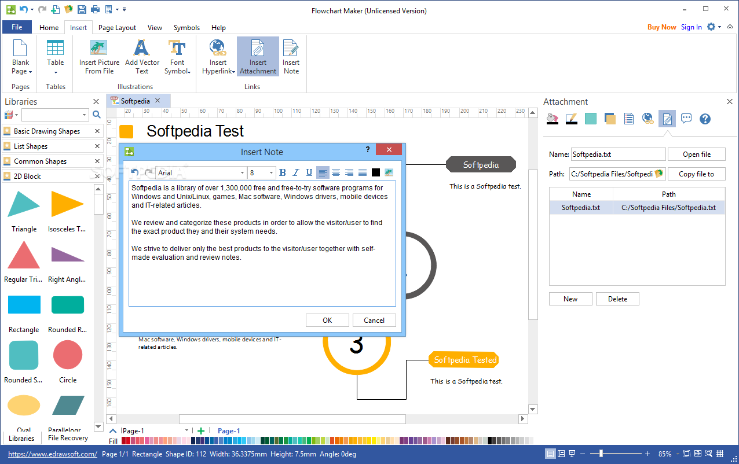Switch to the Home ribbon tab
The height and width of the screenshot is (464, 739).
click(49, 28)
